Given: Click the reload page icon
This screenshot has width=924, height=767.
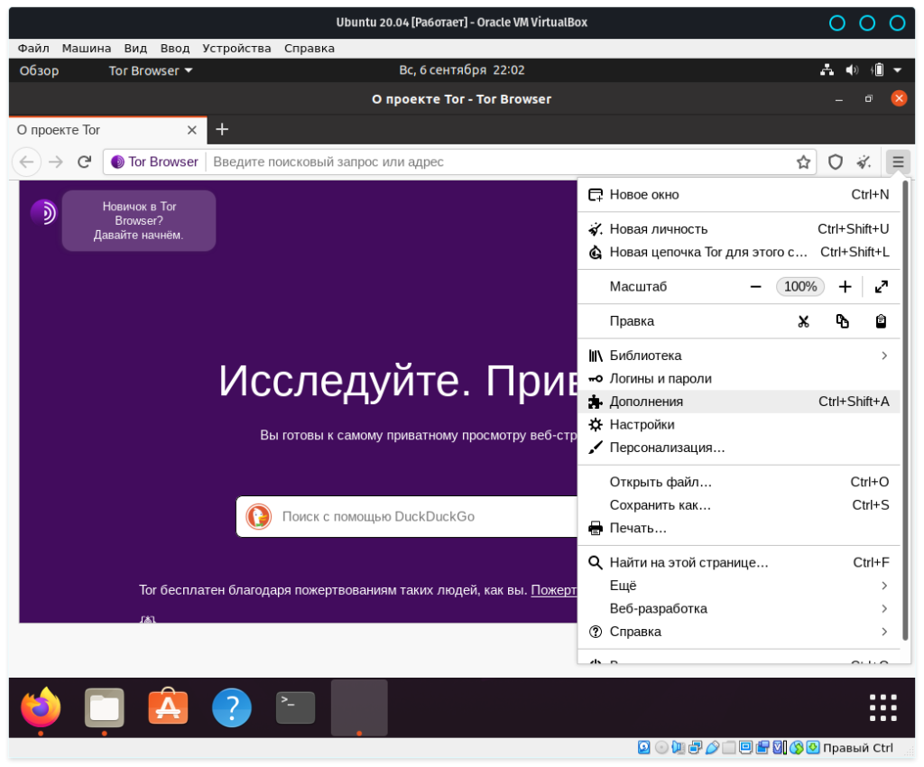Looking at the screenshot, I should 84,162.
